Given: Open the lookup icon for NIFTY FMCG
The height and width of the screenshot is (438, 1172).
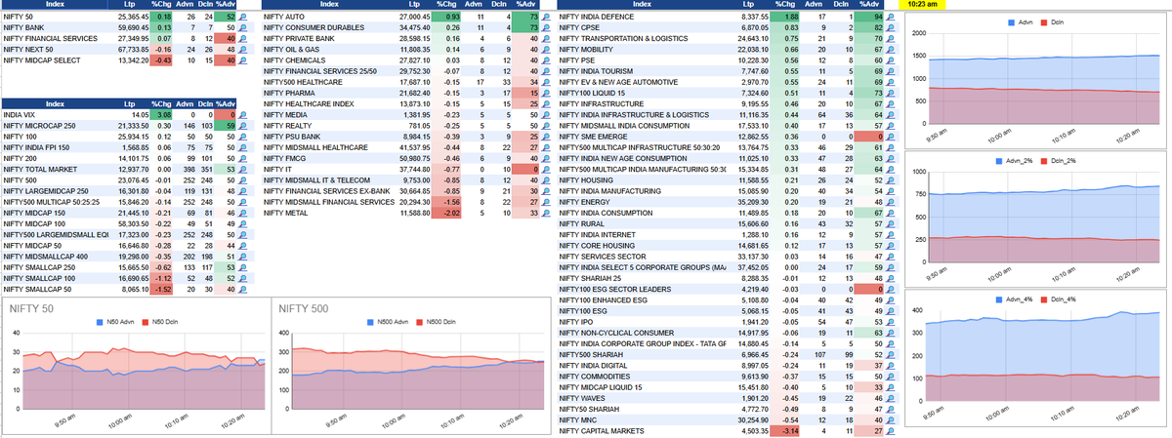Looking at the screenshot, I should click(x=547, y=157).
